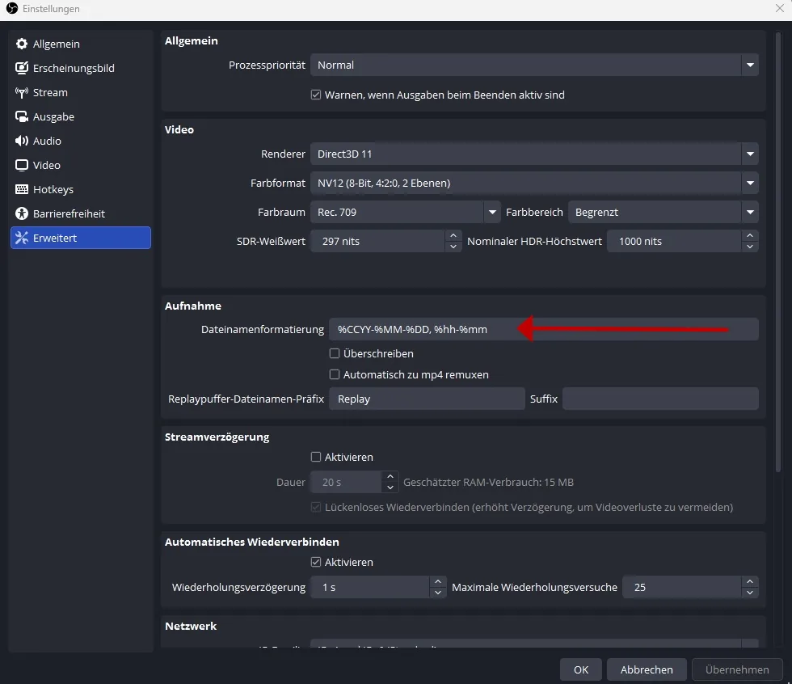
Task: Enable Automatisch zu mp4 remuxen
Action: [335, 375]
